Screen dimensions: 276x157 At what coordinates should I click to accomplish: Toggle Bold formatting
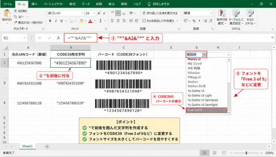click(50, 21)
